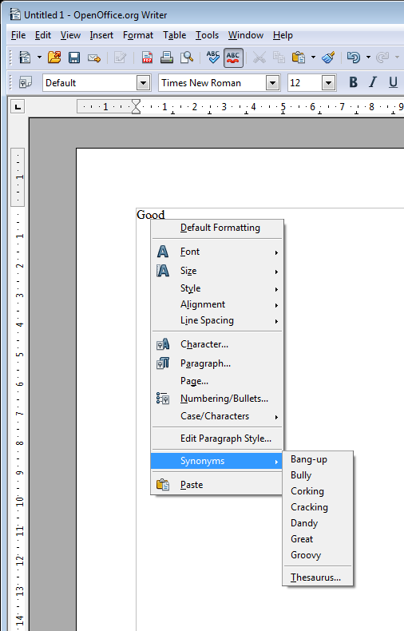
Task: Click the Open folder icon
Action: [x=54, y=58]
